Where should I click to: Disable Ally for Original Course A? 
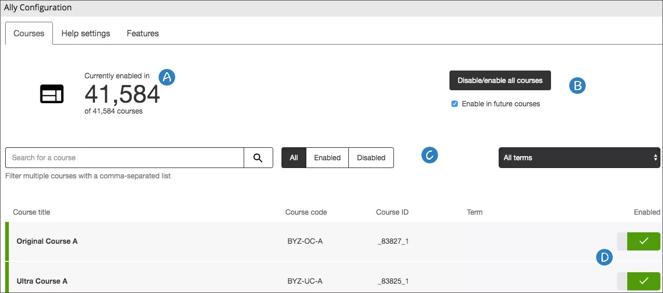638,241
